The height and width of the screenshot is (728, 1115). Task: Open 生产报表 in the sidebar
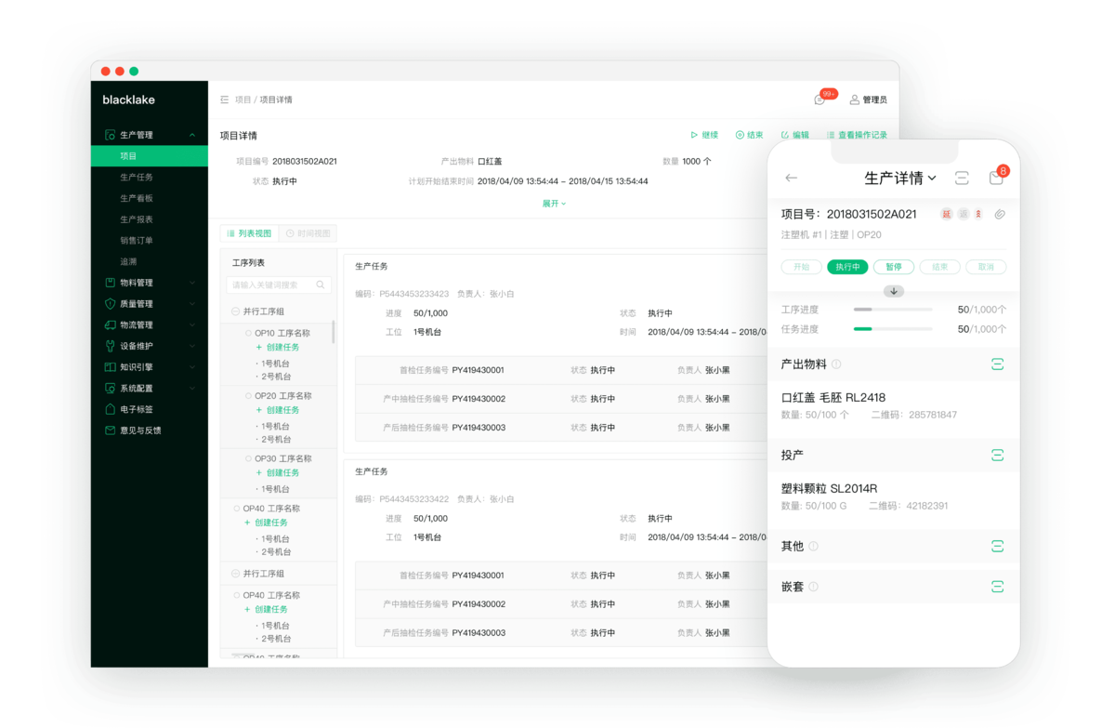pos(137,219)
